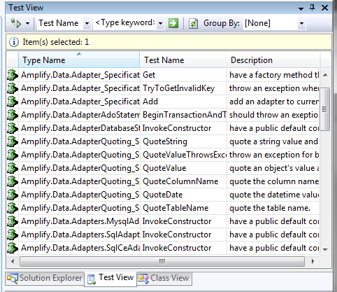Image resolution: width=337 pixels, height=292 pixels.
Task: Sort by Description column header
Action: tap(273, 60)
